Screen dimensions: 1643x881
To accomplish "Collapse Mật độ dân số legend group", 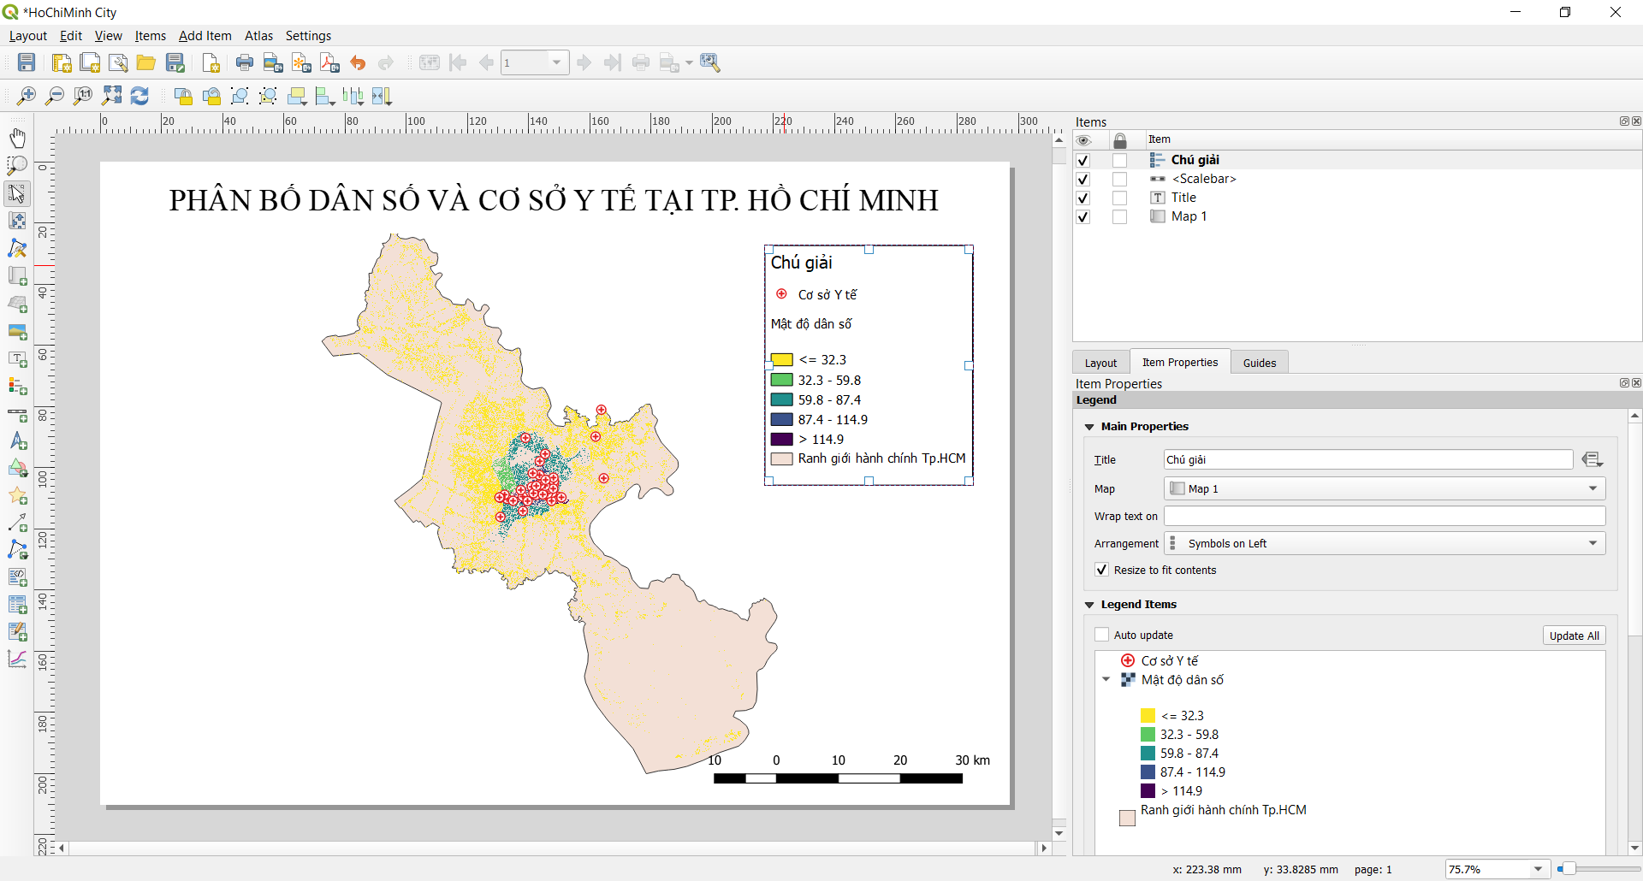I will 1106,680.
